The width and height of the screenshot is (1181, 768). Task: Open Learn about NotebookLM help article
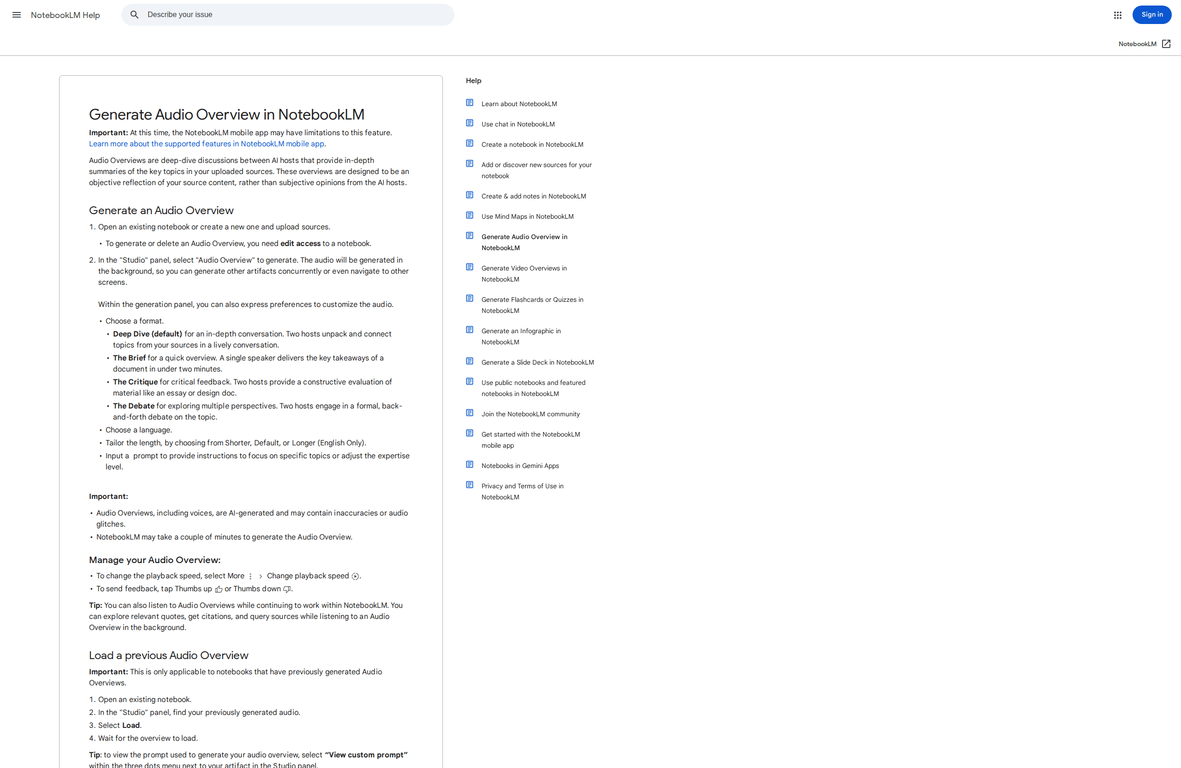tap(519, 104)
